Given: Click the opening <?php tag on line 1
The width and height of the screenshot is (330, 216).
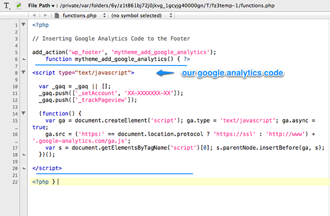Looking at the screenshot, I should tap(40, 25).
